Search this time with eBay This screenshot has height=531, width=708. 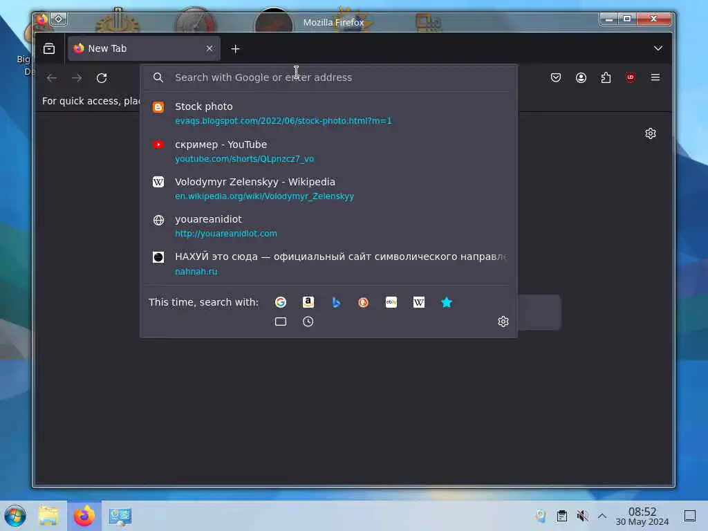pos(391,302)
